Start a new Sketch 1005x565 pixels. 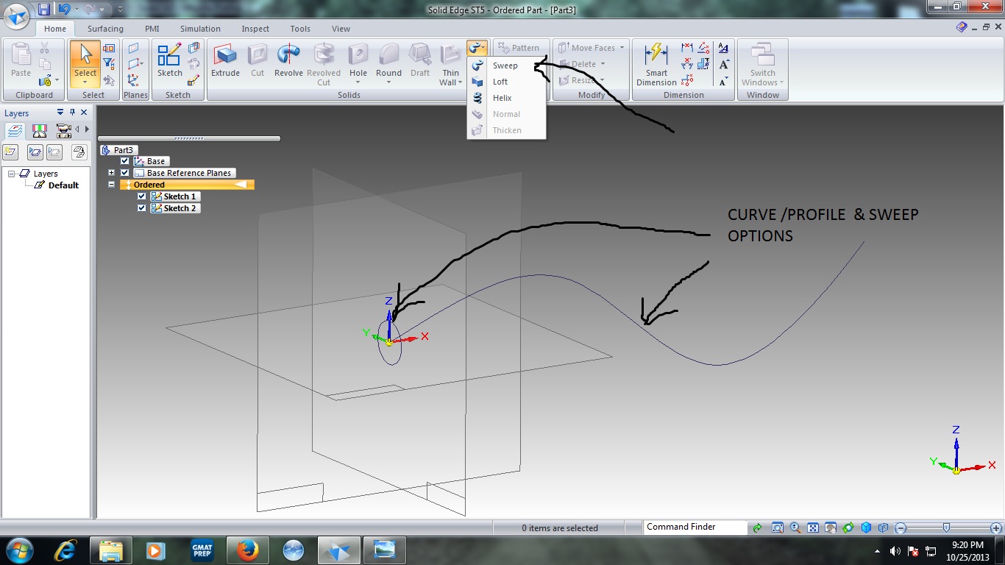point(170,61)
